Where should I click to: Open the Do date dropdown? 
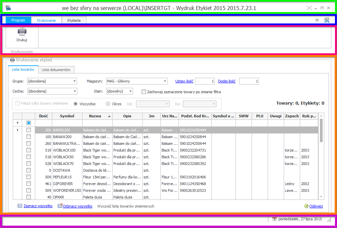[x=214, y=104]
